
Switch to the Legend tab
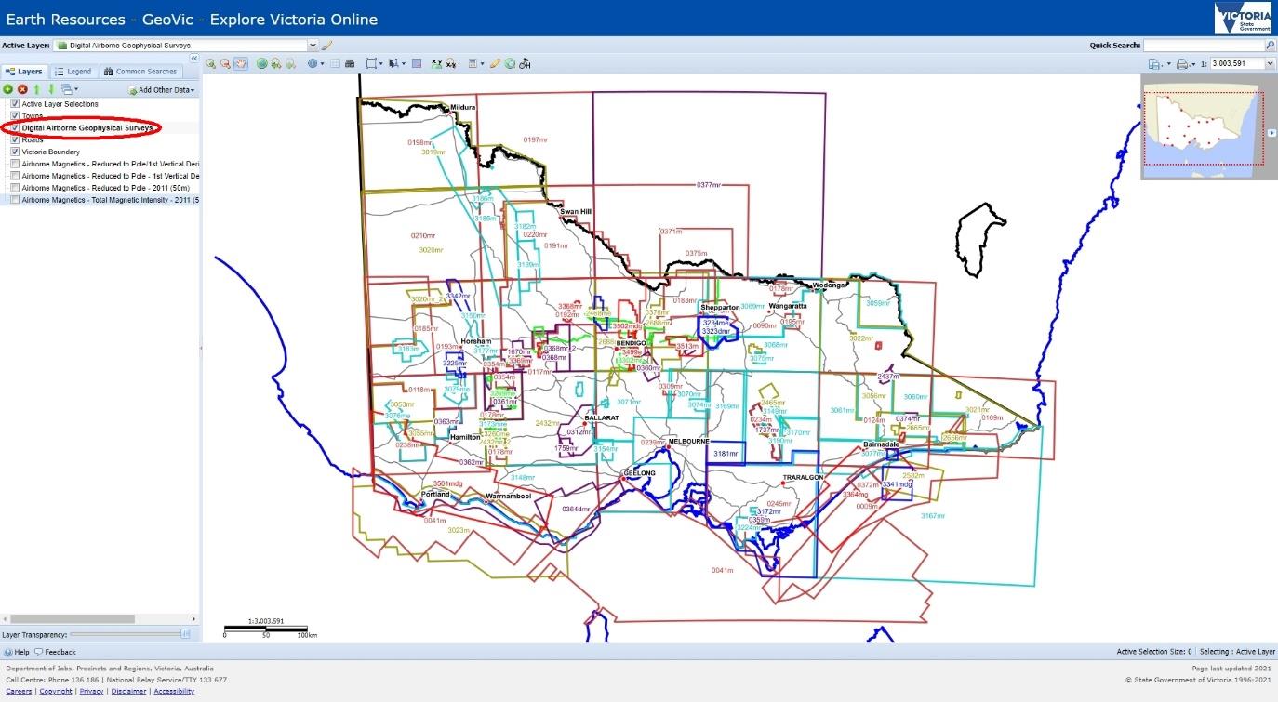[x=73, y=72]
